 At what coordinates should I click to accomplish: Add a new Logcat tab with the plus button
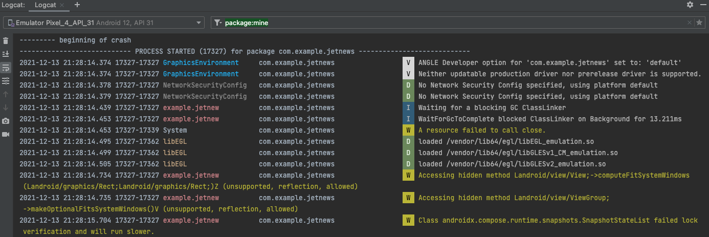77,5
